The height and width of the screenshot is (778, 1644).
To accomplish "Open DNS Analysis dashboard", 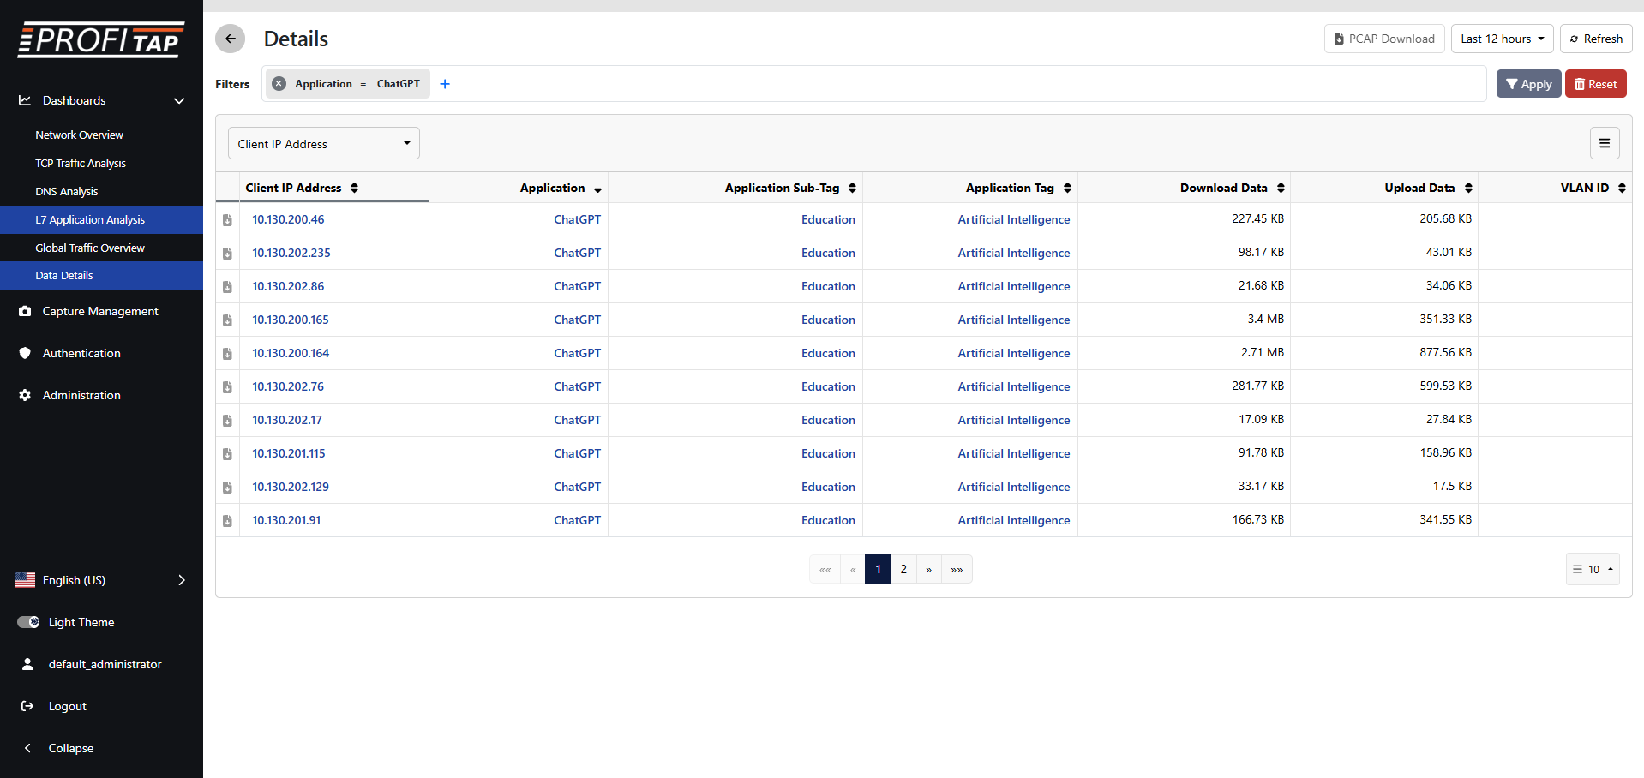I will point(67,192).
